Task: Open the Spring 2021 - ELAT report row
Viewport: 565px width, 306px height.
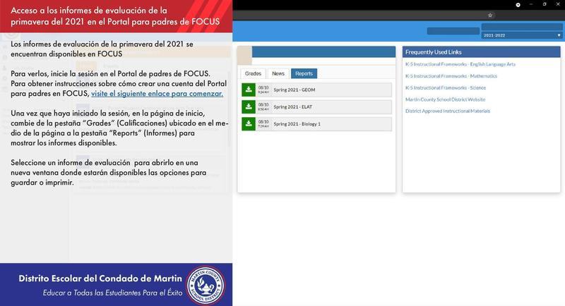Action: pos(325,106)
